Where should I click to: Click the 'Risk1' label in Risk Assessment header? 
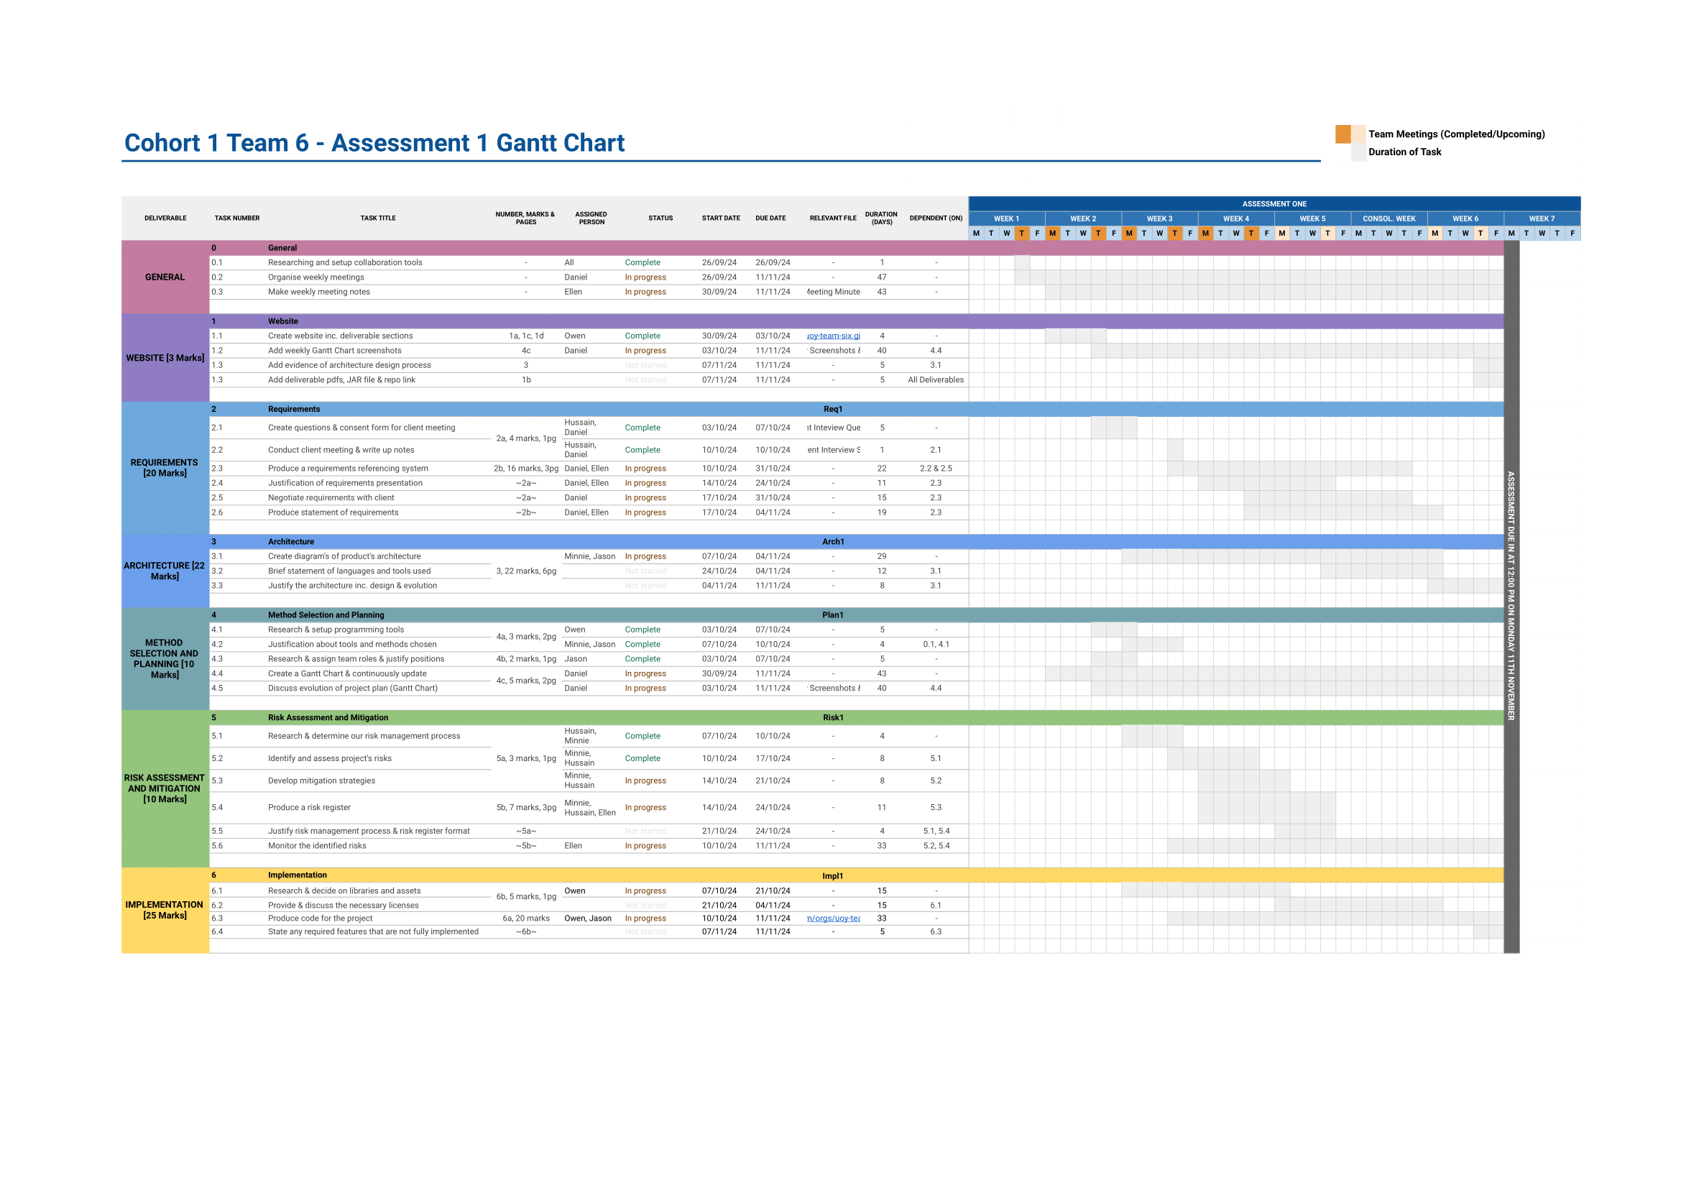tap(833, 717)
